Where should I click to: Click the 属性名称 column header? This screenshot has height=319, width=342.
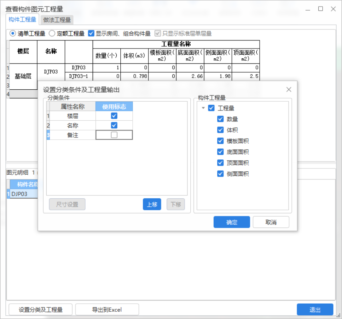(73, 106)
